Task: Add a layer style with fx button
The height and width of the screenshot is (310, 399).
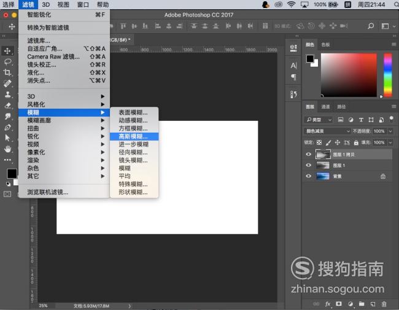Action: [328, 304]
